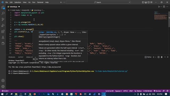Screen dimensions: 170x96
Task: Click the Search command center box
Action: (x=99, y=2)
